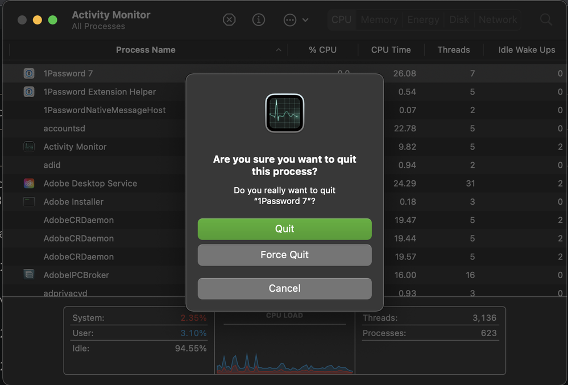Open the ellipsis more-options dropdown
Viewport: 568px width, 385px height.
click(x=296, y=20)
